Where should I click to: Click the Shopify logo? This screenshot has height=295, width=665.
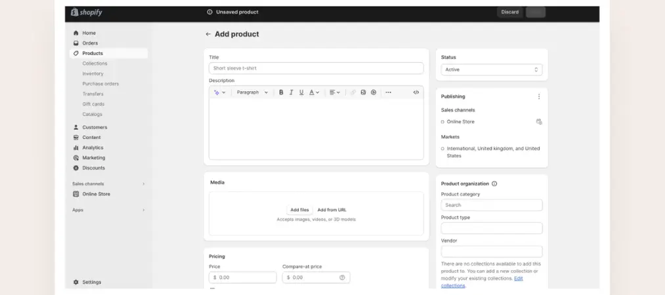tap(87, 12)
